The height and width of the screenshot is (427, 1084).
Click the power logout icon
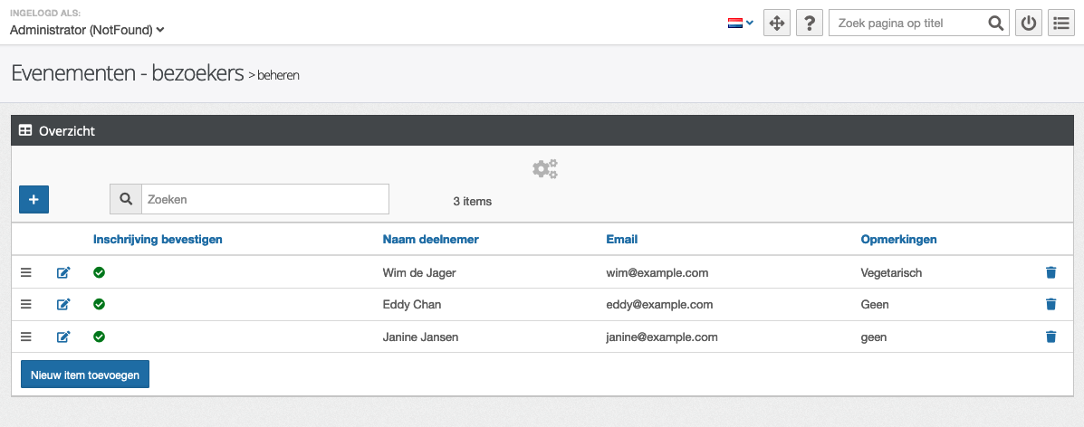pyautogui.click(x=1028, y=24)
